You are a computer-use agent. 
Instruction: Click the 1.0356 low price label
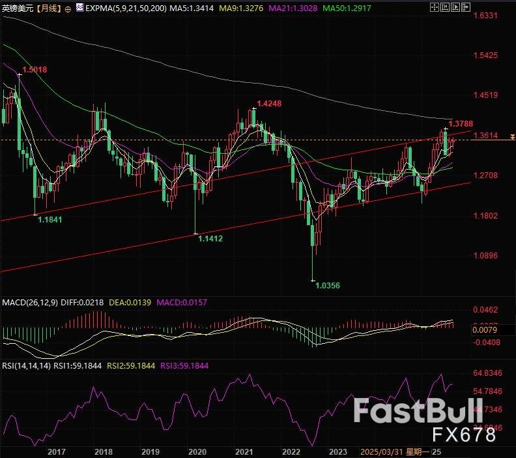328,285
